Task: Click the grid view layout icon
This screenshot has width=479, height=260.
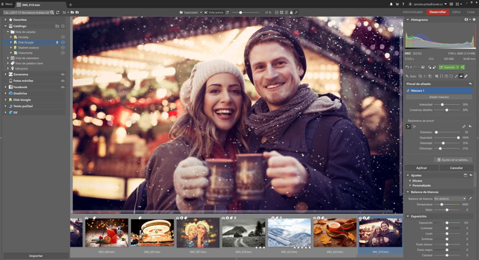Action: tap(282, 13)
